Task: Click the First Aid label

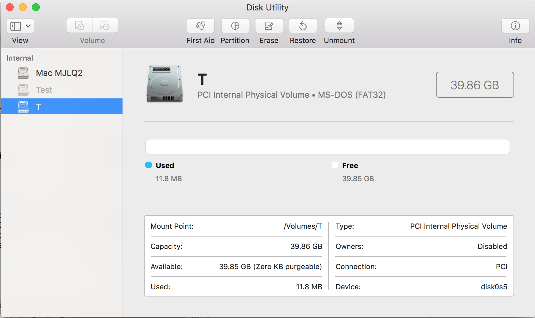Action: [201, 40]
